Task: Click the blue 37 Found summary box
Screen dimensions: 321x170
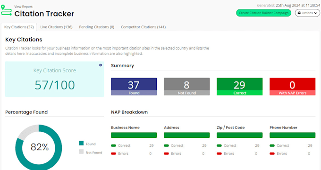Action: tap(134, 86)
